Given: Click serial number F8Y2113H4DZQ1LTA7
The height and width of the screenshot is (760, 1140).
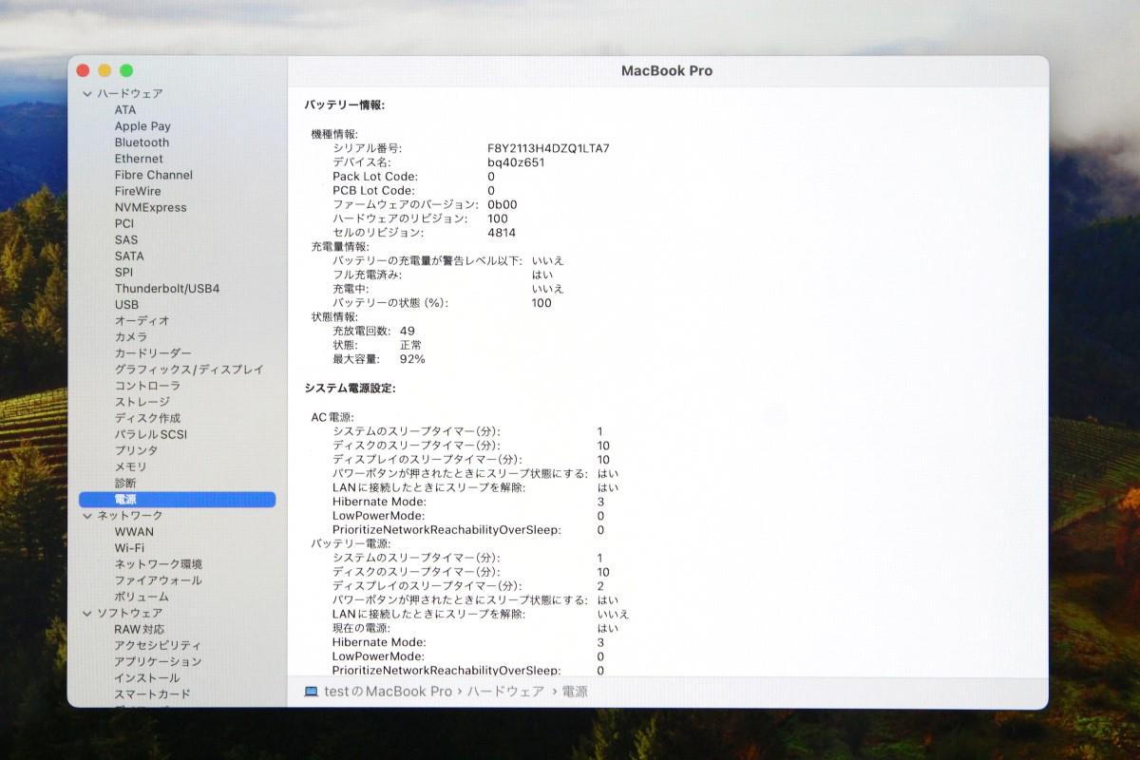Looking at the screenshot, I should 548,148.
